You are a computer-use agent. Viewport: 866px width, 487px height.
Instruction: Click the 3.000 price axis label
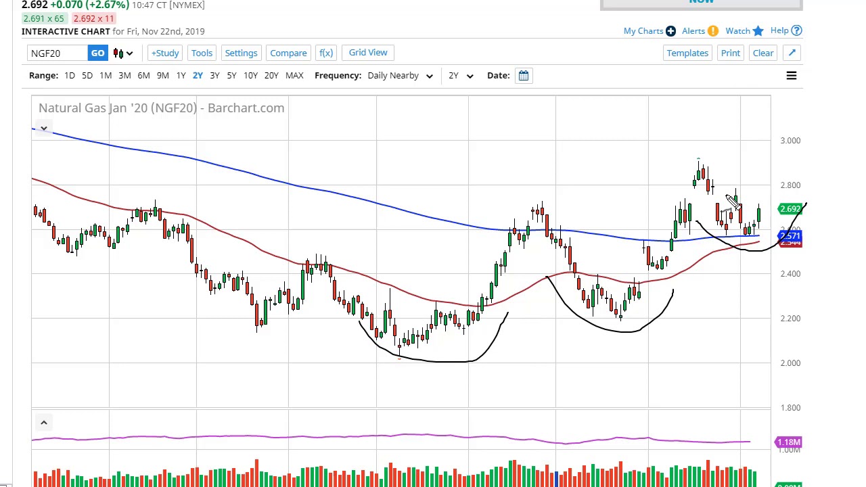[x=790, y=141]
